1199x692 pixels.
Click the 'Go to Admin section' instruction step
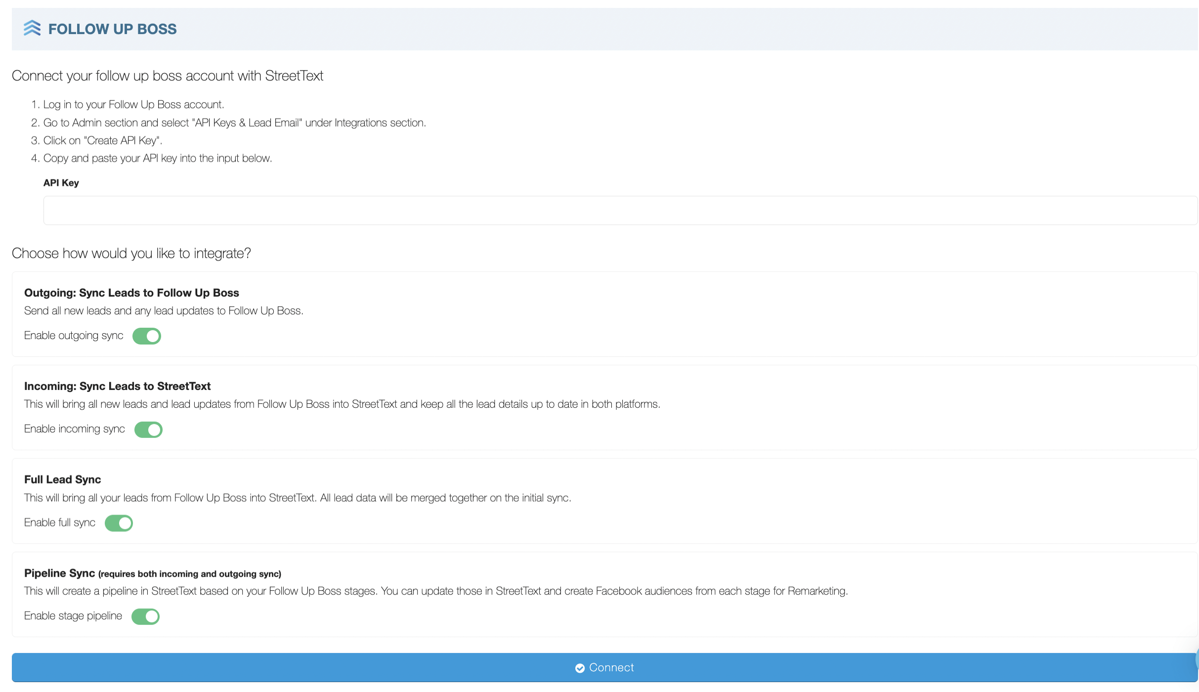[235, 123]
